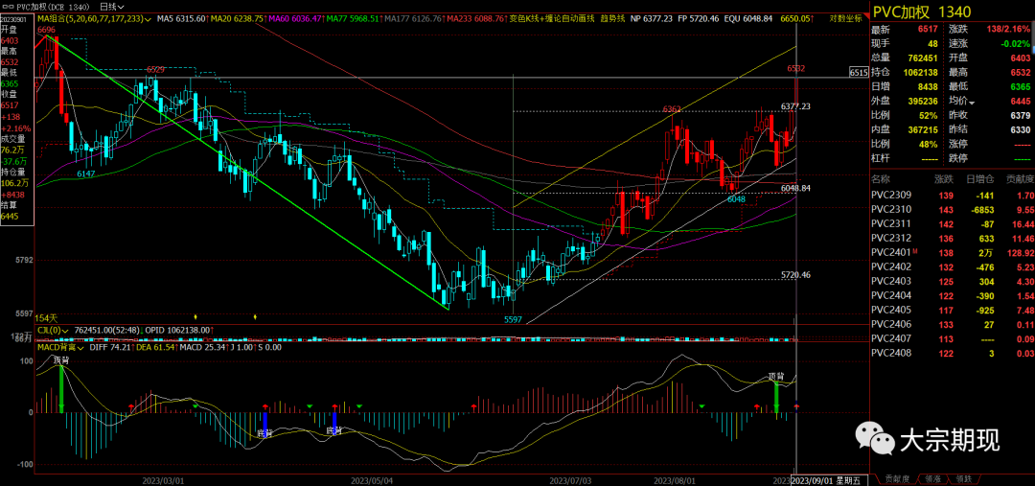Select the PVC2408 contract row
Image resolution: width=1035 pixels, height=486 pixels.
(952, 352)
